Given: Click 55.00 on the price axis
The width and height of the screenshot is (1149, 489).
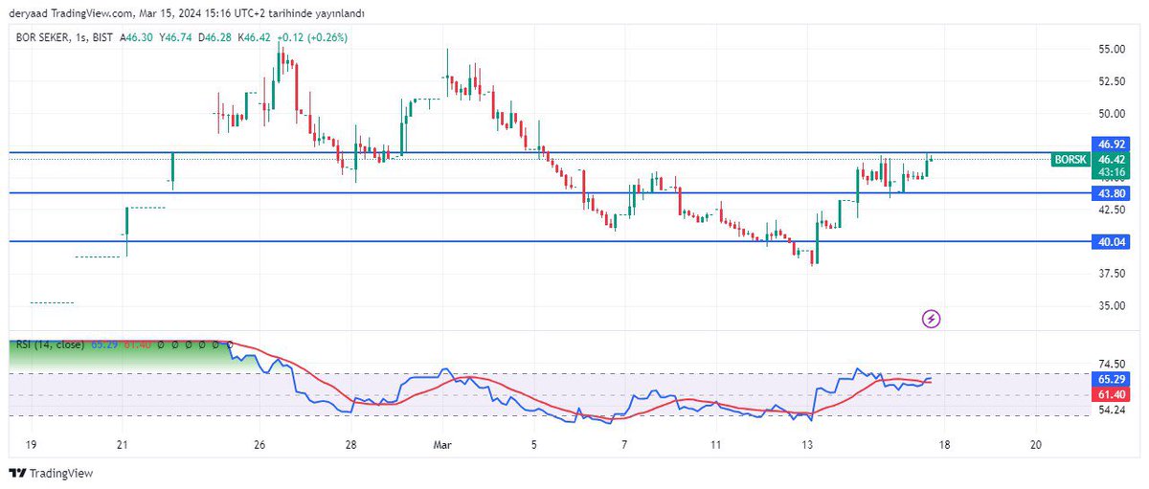Looking at the screenshot, I should pyautogui.click(x=1112, y=49).
